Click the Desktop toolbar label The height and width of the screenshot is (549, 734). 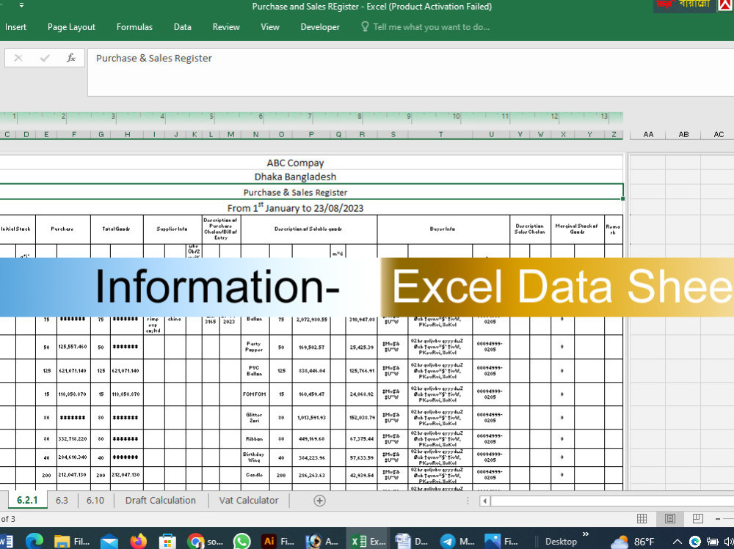[x=561, y=542]
